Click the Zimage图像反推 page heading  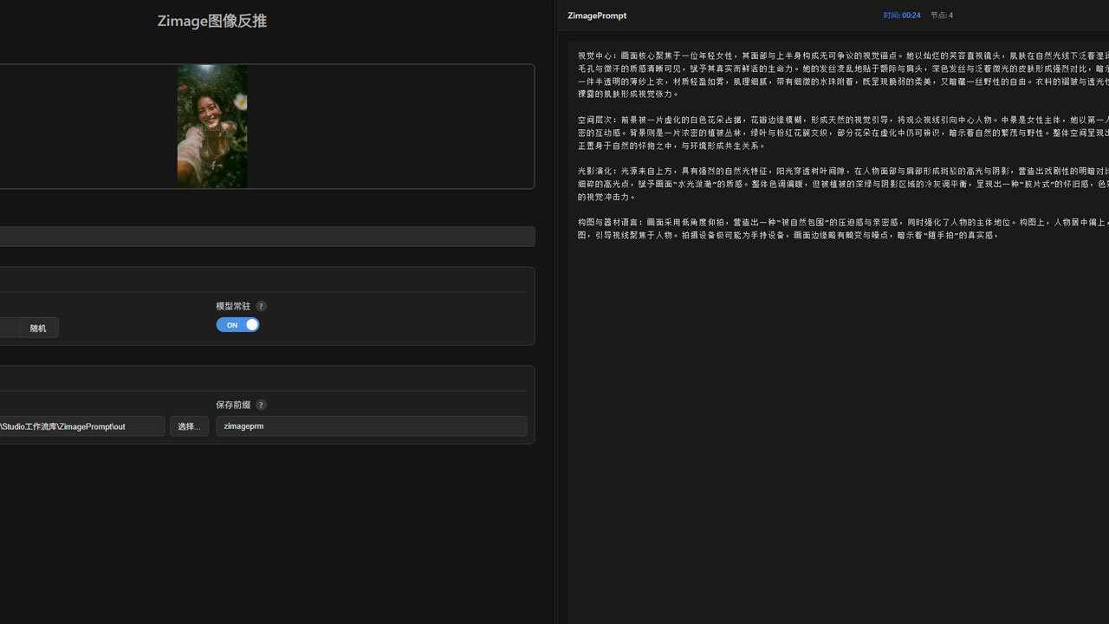211,21
